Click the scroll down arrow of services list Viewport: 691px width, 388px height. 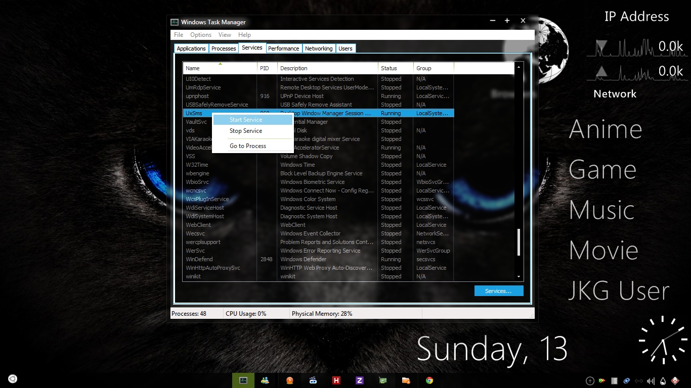pos(519,276)
